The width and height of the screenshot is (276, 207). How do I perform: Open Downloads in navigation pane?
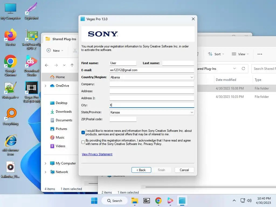click(61, 112)
